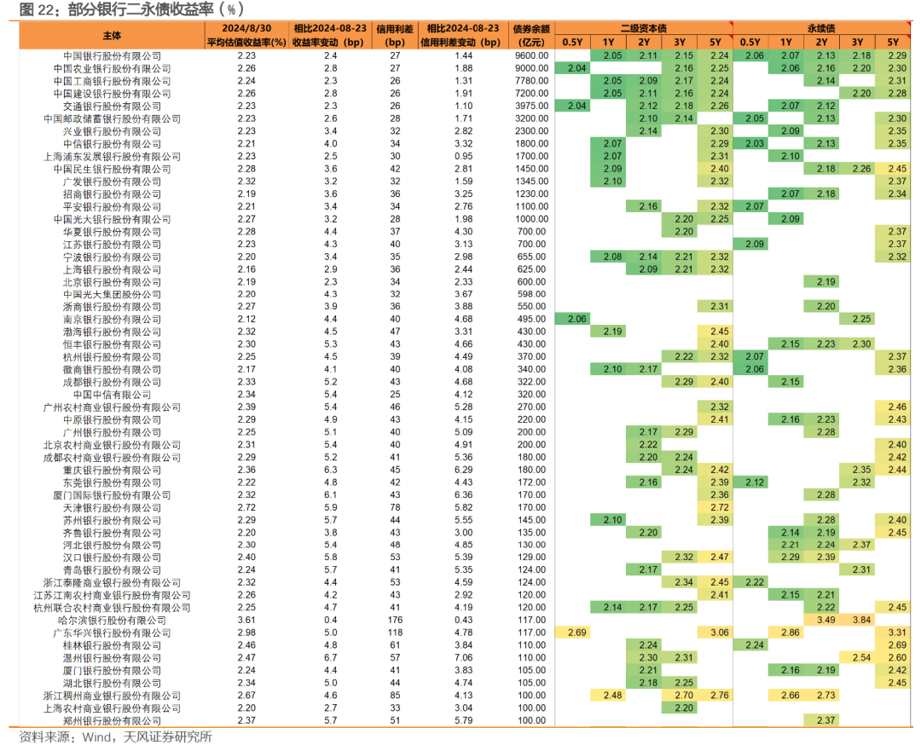
Task: Click 渤海银行股份有限公司 row name
Action: point(112,332)
